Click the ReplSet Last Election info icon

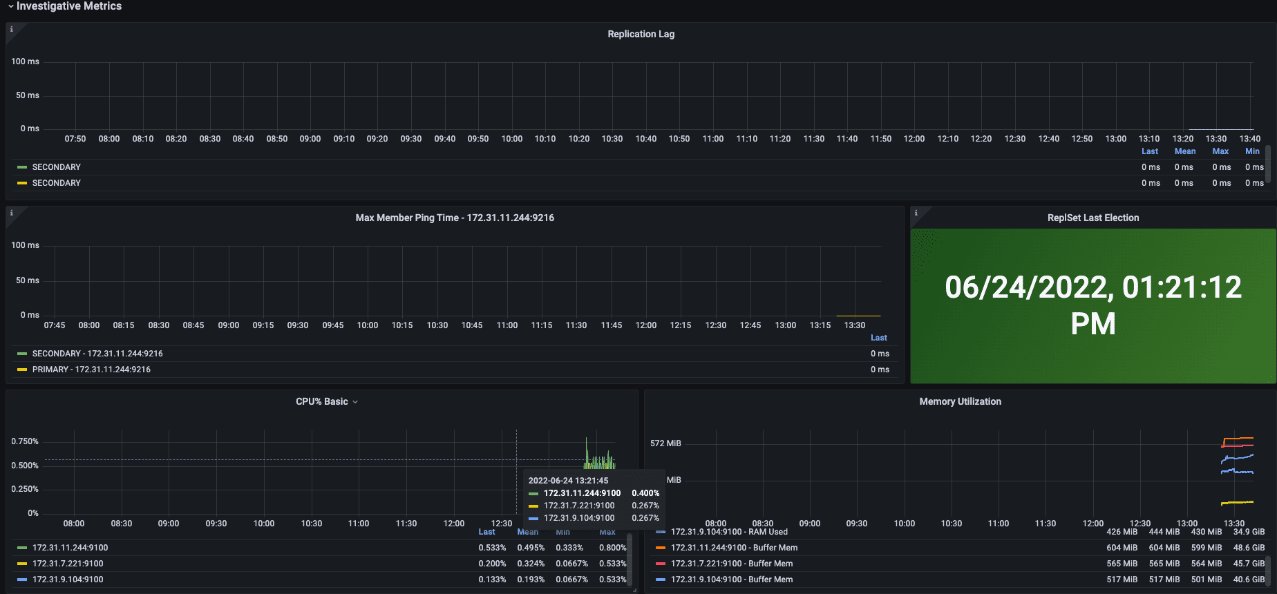(x=916, y=213)
